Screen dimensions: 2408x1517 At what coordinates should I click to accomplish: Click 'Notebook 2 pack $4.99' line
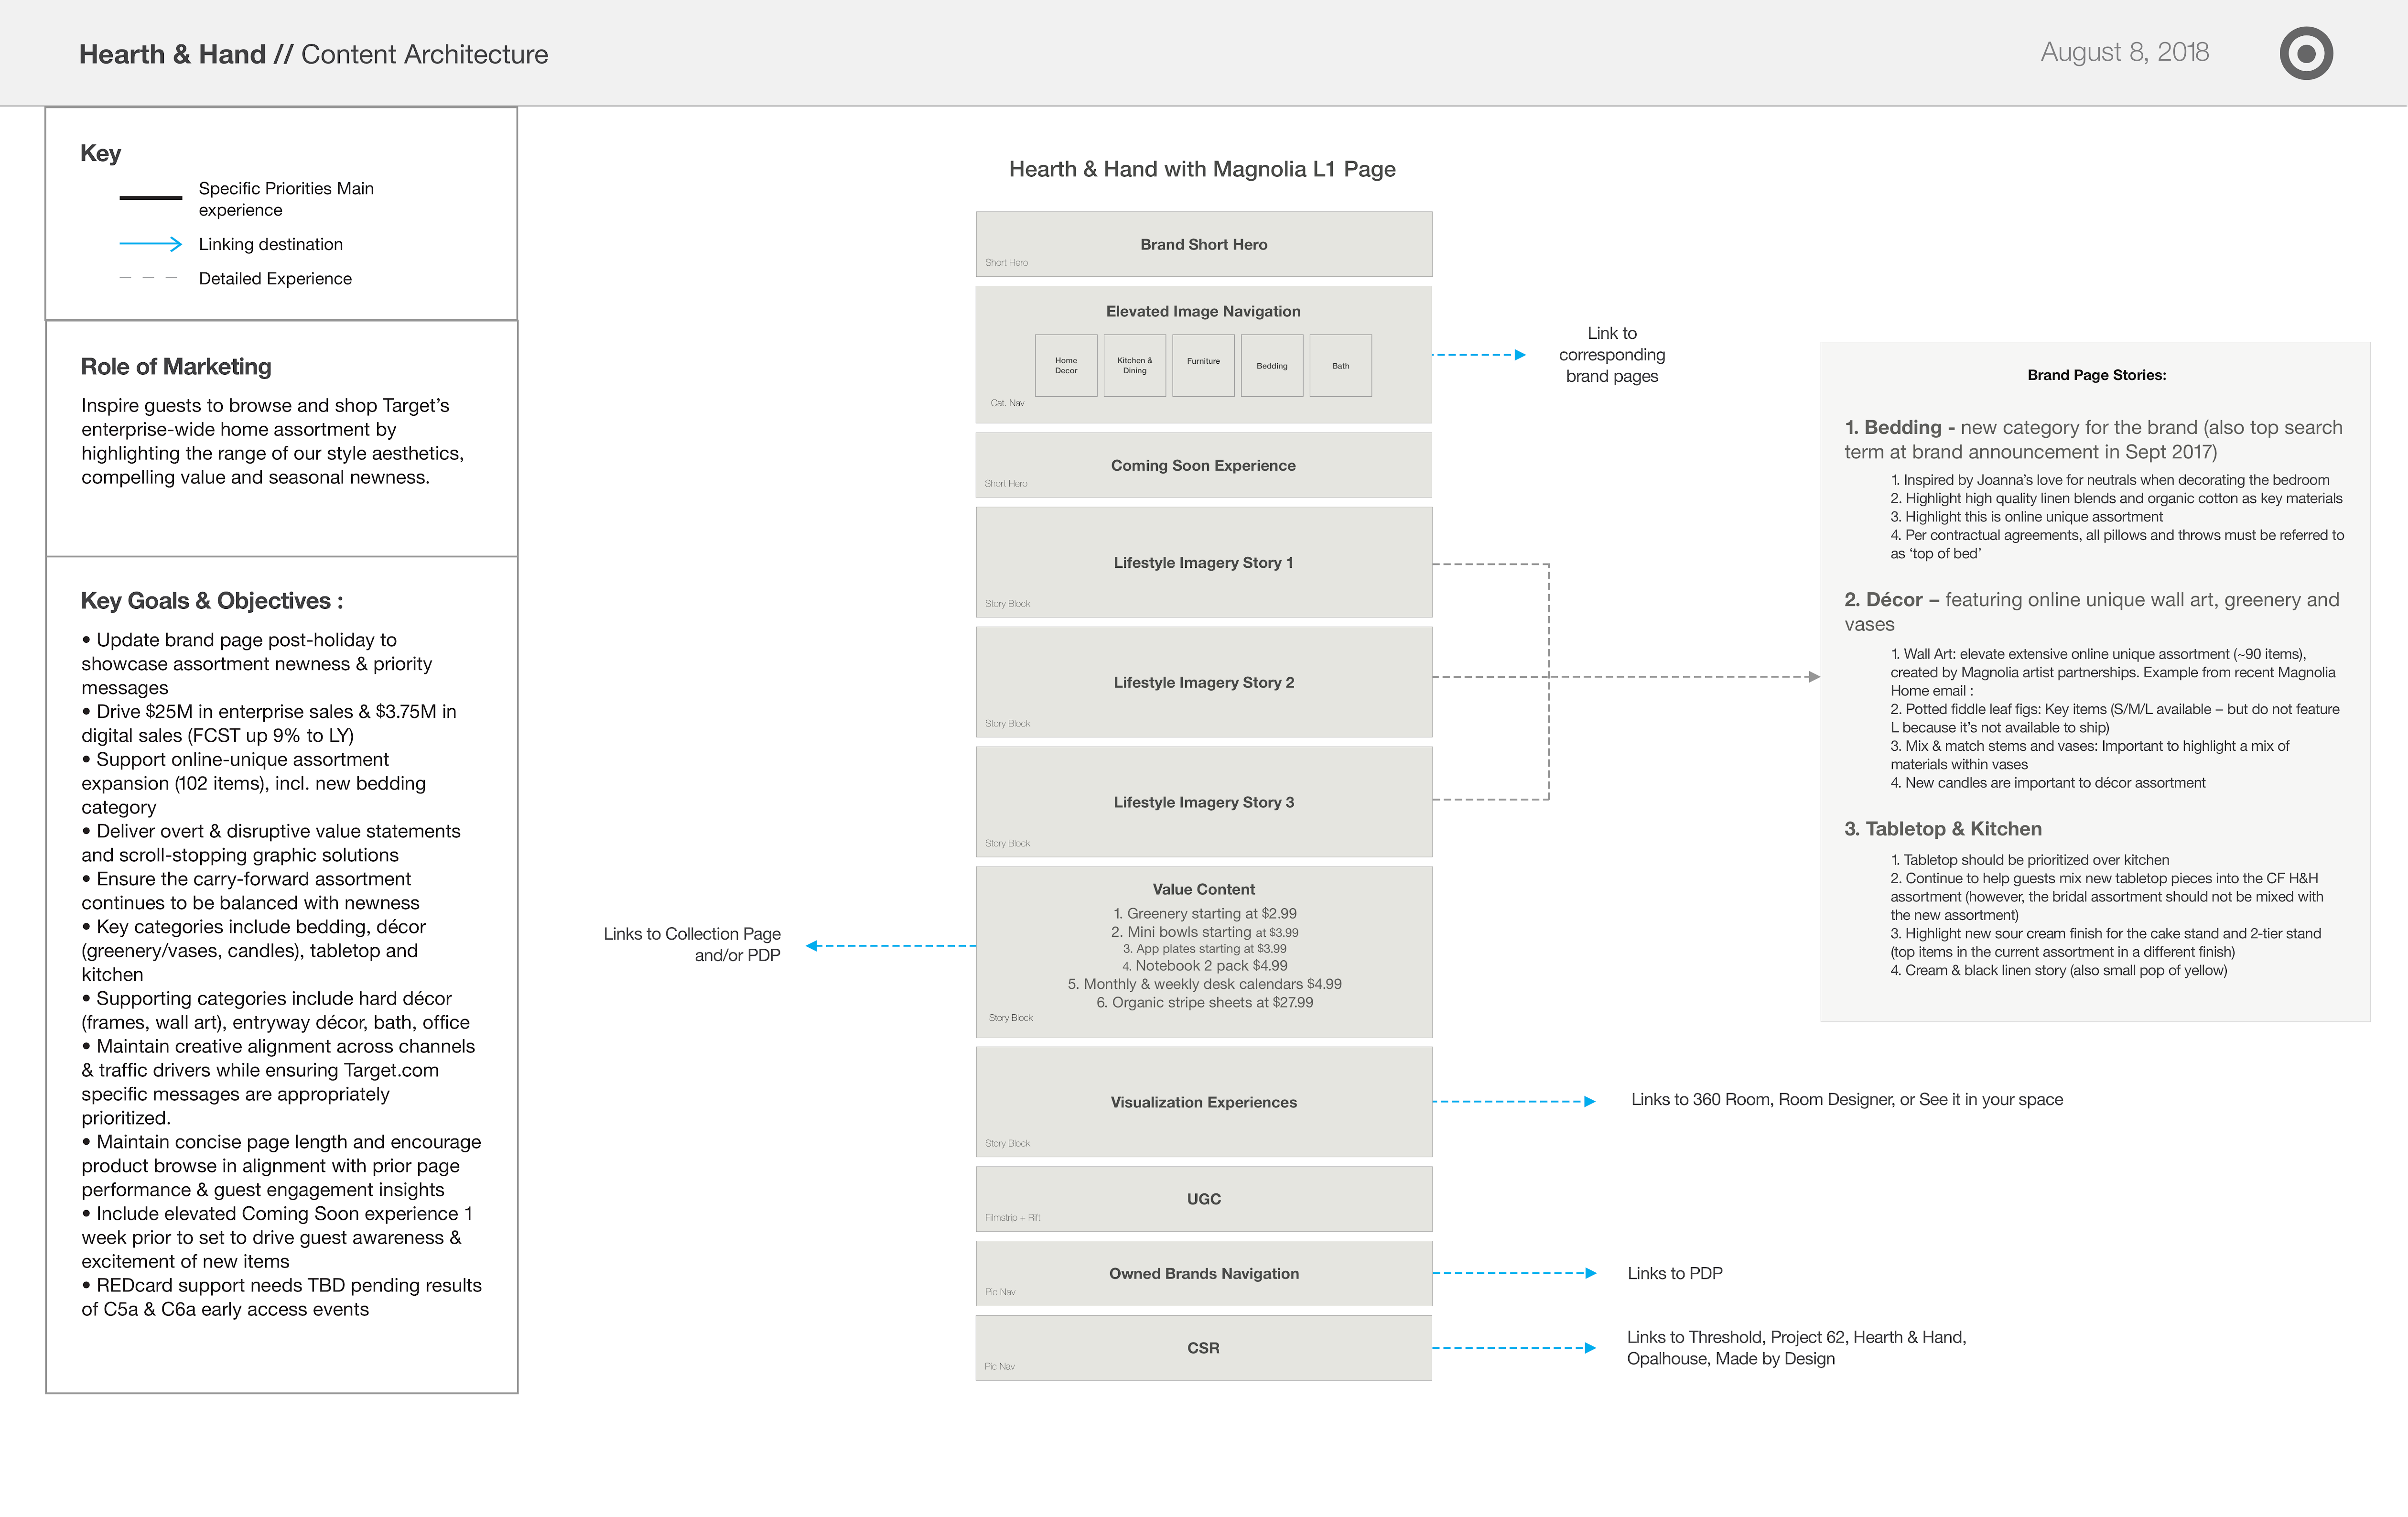pos(1205,965)
